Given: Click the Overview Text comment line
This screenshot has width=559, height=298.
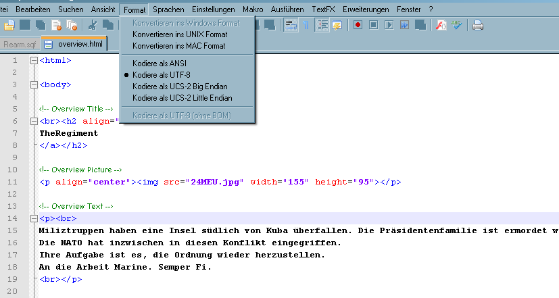Looking at the screenshot, I should 76,206.
